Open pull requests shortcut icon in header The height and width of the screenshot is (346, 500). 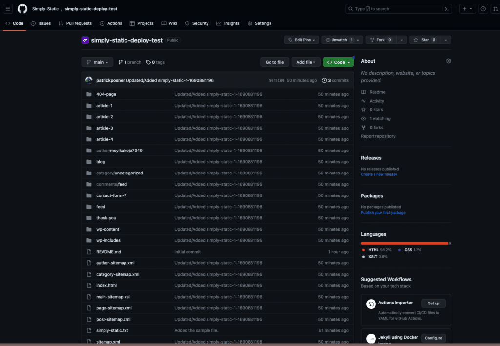coord(495,9)
